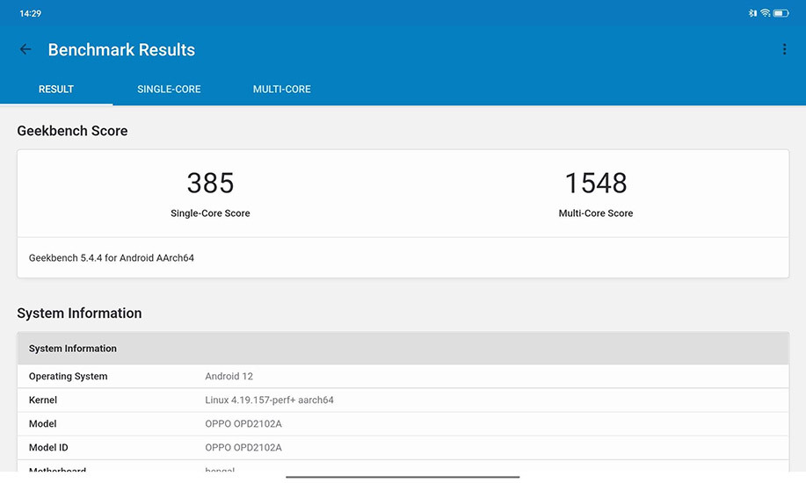The width and height of the screenshot is (806, 483).
Task: Select the Operating System row
Action: click(x=403, y=377)
